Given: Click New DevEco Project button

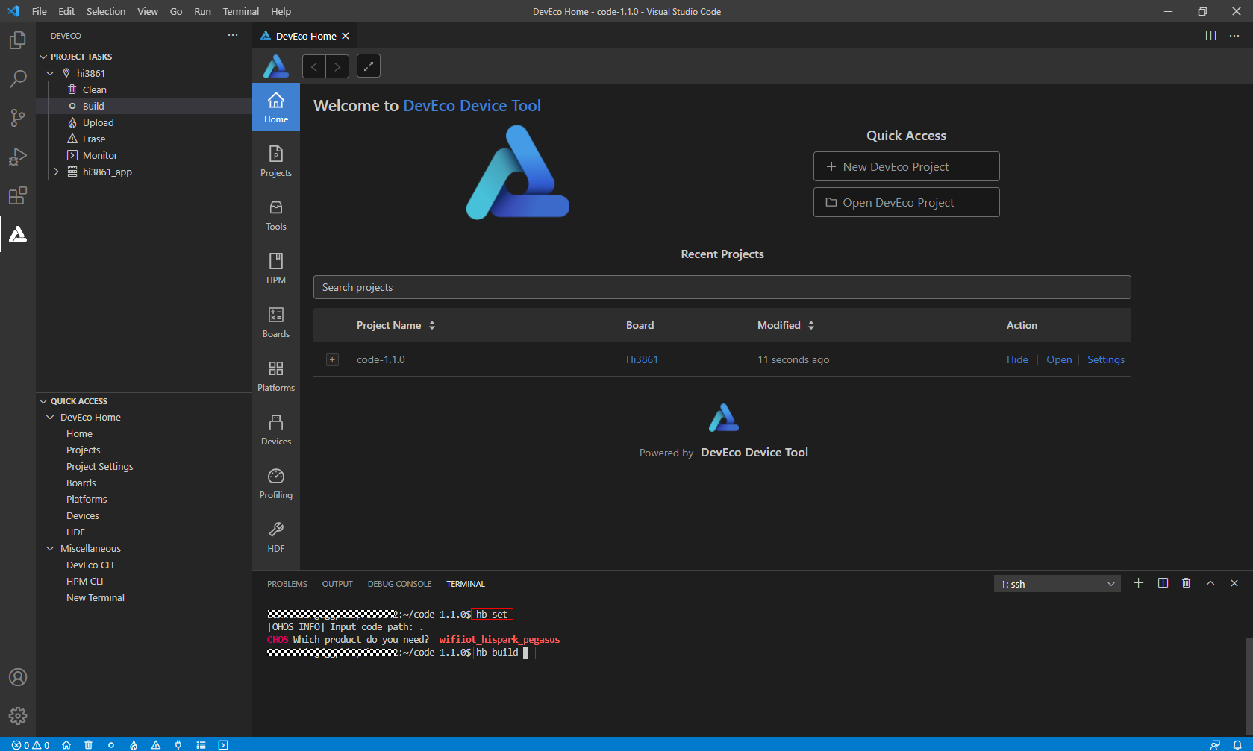Looking at the screenshot, I should [x=906, y=166].
